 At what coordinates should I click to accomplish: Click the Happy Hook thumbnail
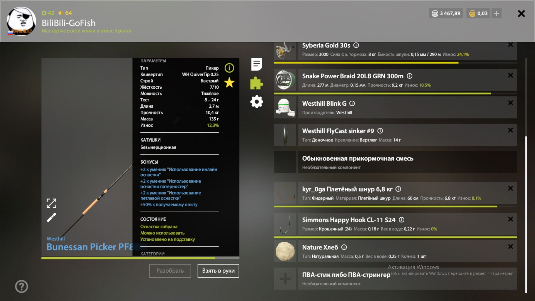pos(285,224)
